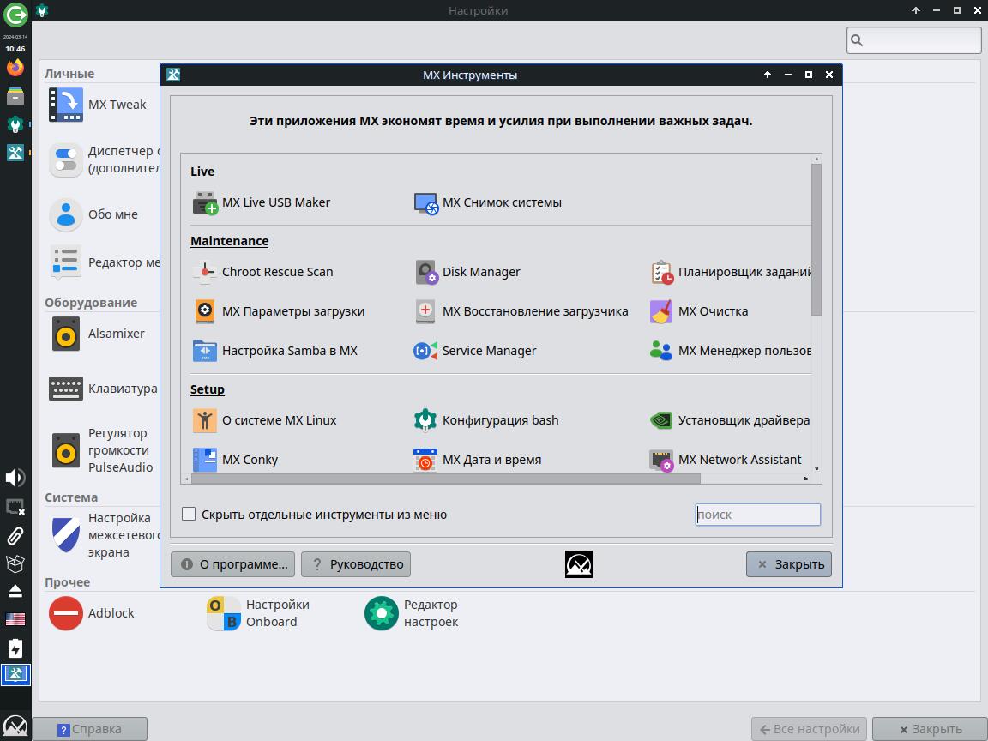Open Настройка Samba в MX

pos(274,351)
